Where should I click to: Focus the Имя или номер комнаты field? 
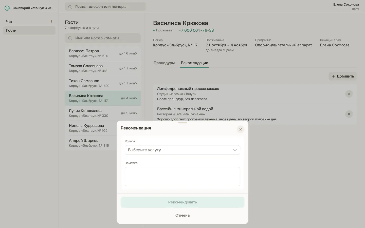click(103, 38)
